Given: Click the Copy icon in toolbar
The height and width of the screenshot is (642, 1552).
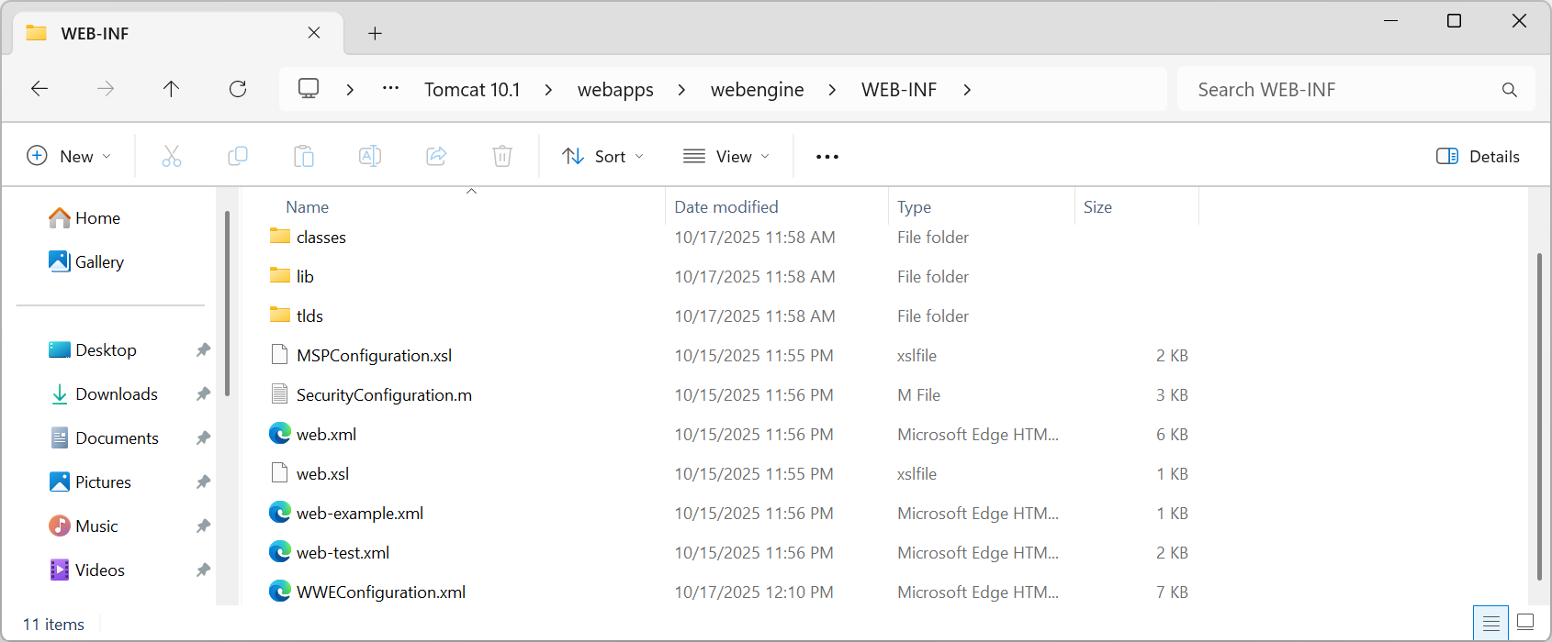Looking at the screenshot, I should (x=238, y=156).
